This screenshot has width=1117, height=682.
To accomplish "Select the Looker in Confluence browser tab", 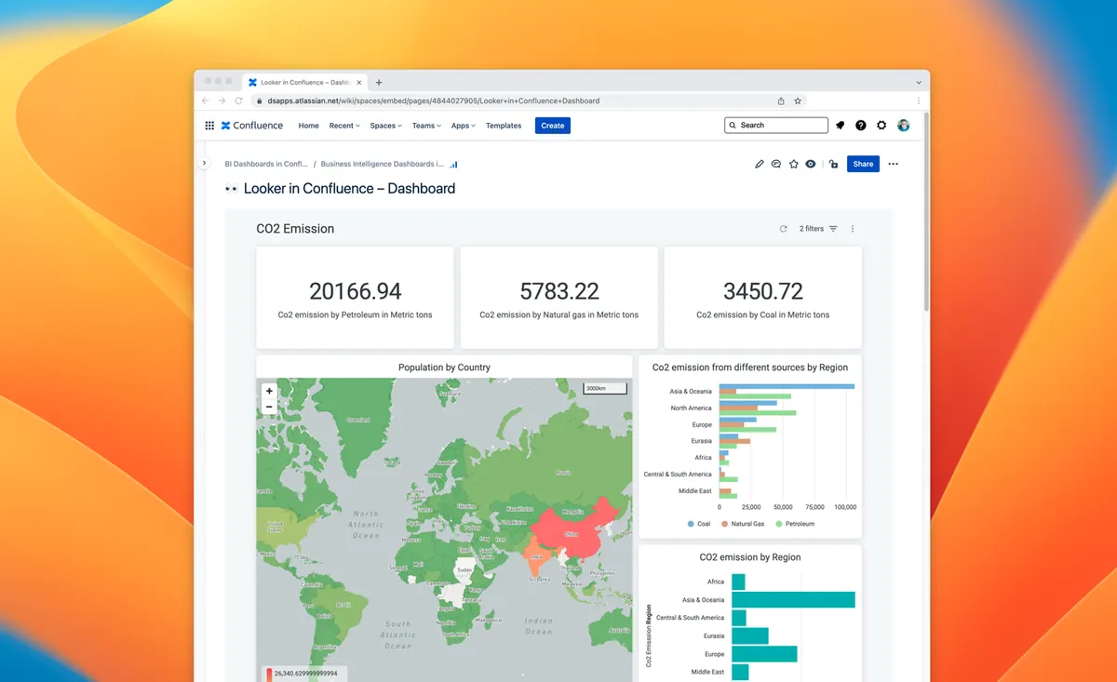I will (307, 83).
